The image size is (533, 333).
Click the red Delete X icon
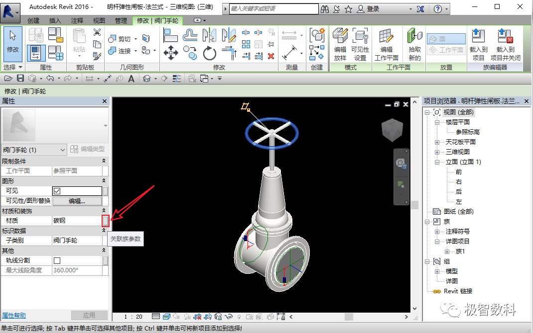pyautogui.click(x=271, y=56)
